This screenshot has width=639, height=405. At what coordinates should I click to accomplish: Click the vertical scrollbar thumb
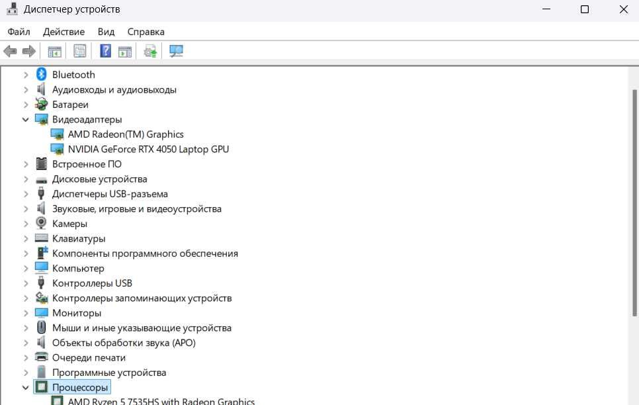[x=634, y=202]
